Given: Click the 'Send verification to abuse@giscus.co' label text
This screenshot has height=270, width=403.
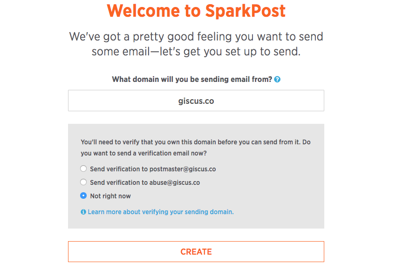Looking at the screenshot, I should point(145,182).
